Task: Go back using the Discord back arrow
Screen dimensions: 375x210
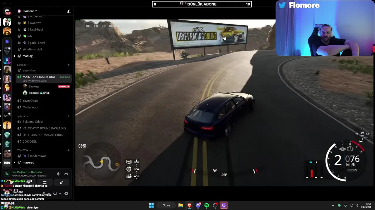Action: point(4,3)
